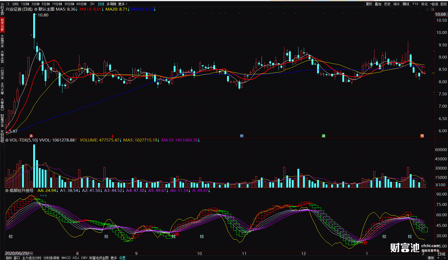This screenshot has width=448, height=260.
Task: Click the diamond marker icon above the price axis
Action: (427, 9)
